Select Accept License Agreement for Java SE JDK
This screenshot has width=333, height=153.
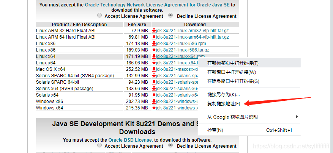(99, 16)
